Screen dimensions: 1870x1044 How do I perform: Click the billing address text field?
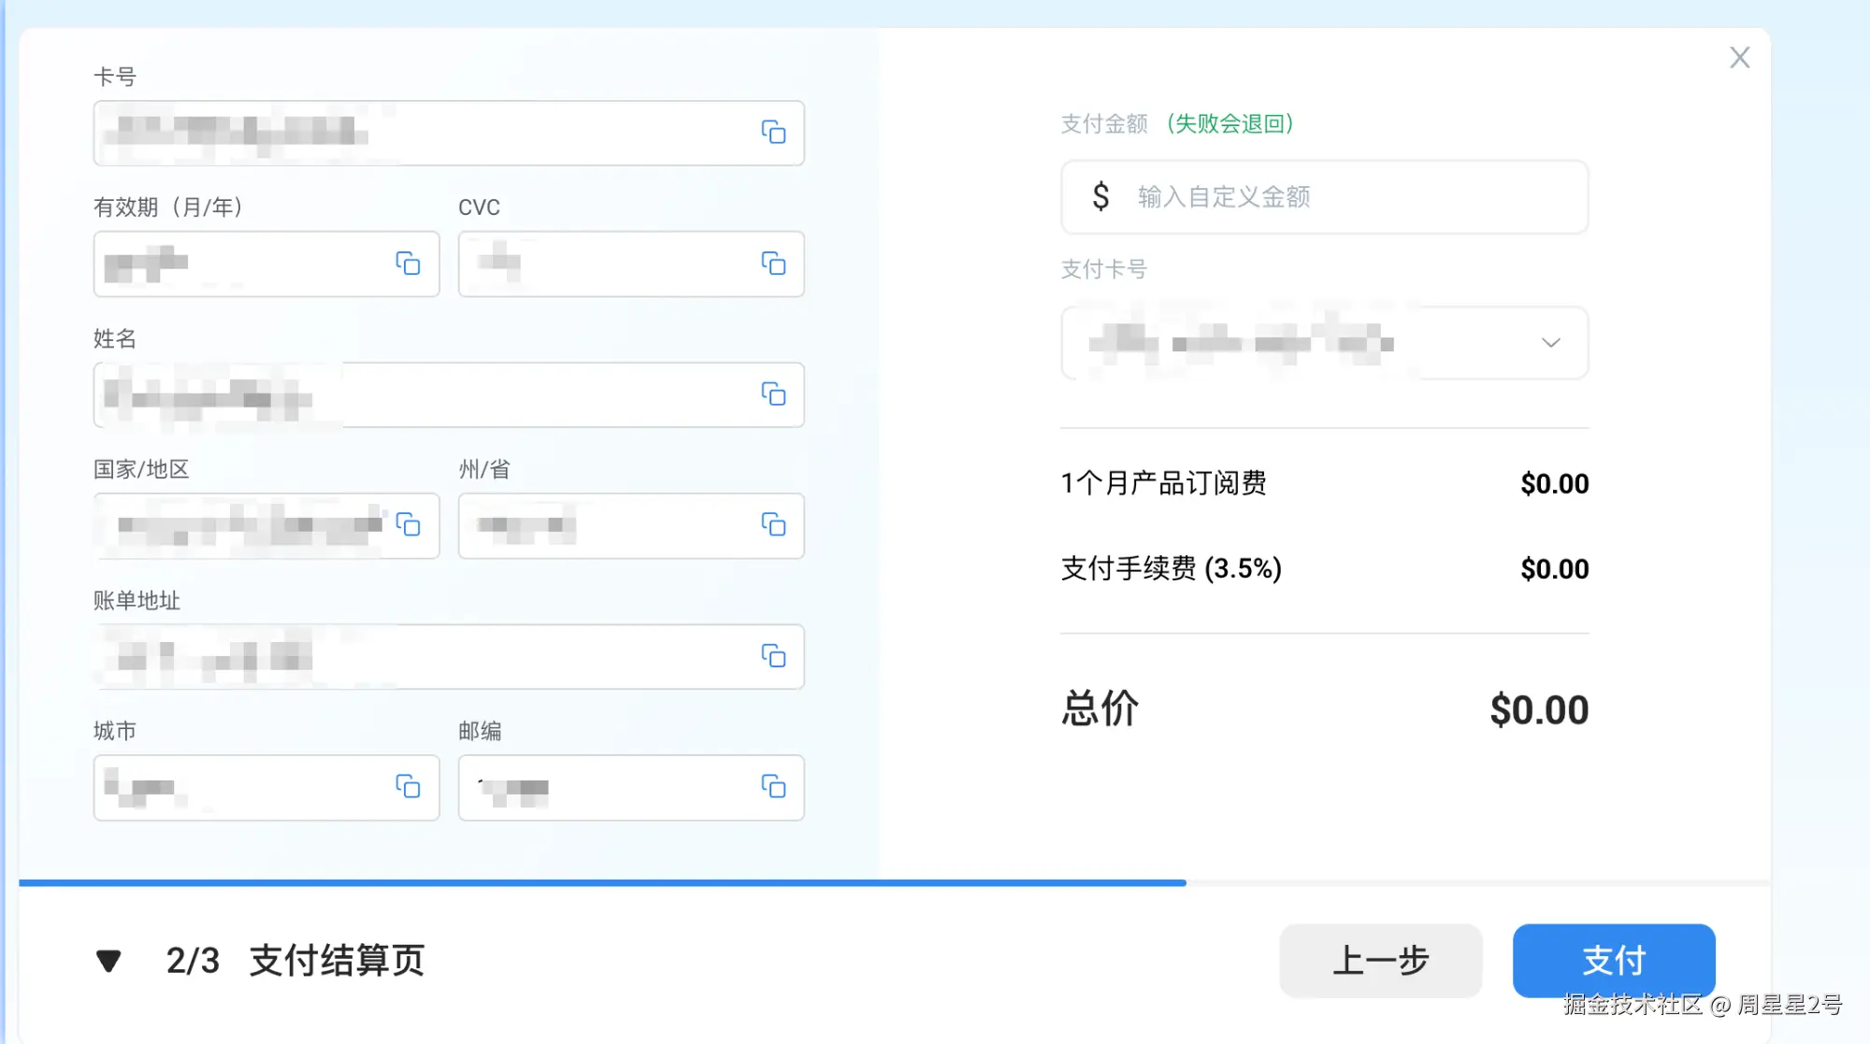pyautogui.click(x=421, y=656)
